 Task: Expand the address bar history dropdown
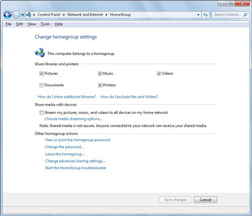click(x=198, y=15)
